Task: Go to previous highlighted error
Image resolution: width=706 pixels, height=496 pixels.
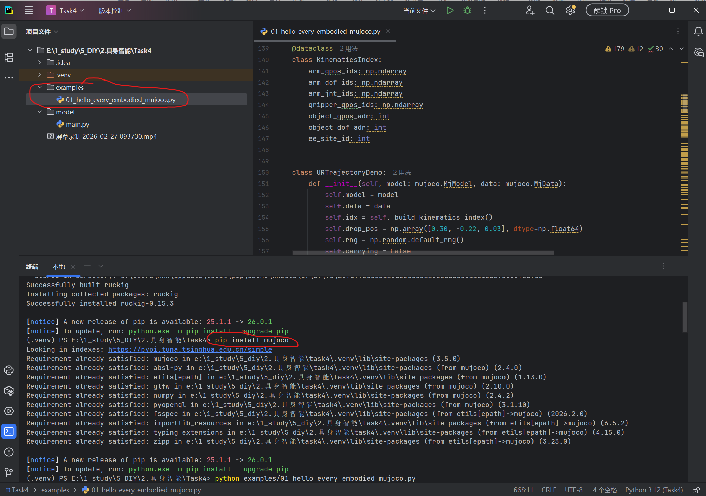Action: [x=671, y=49]
